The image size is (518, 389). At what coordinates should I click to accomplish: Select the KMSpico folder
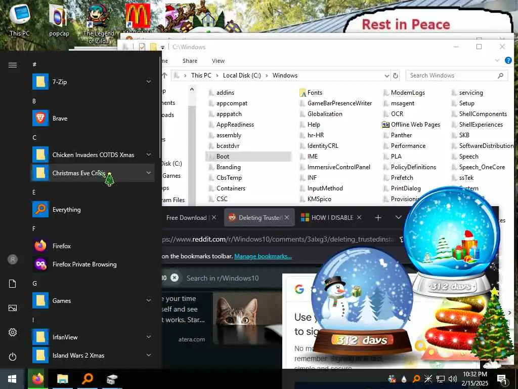(315, 199)
